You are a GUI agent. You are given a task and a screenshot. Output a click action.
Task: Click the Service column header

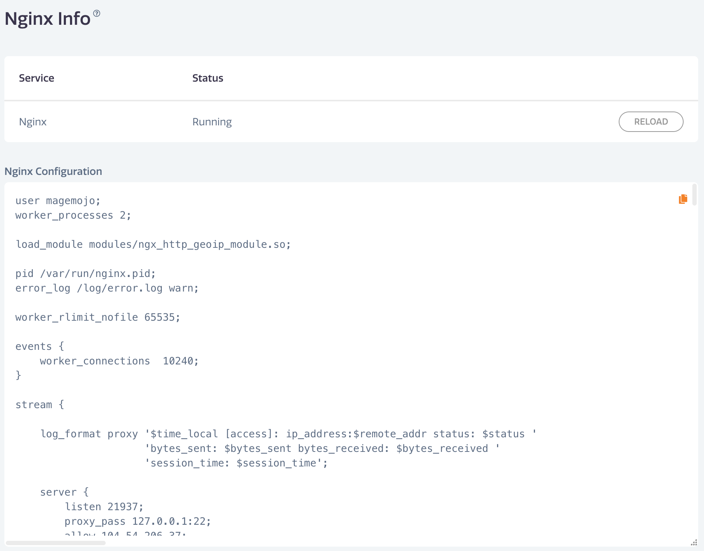[36, 78]
